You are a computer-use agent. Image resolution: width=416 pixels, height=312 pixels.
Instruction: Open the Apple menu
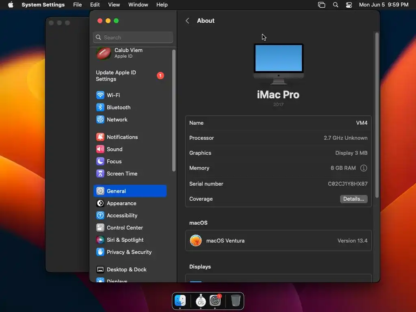pyautogui.click(x=11, y=5)
